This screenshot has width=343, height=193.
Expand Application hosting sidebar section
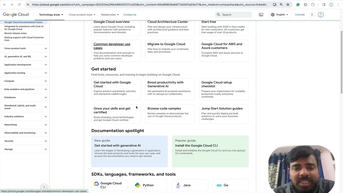click(25, 73)
